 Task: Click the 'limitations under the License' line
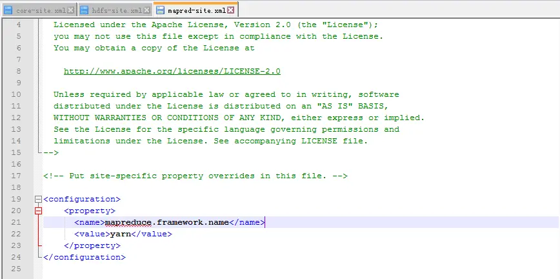pos(211,141)
